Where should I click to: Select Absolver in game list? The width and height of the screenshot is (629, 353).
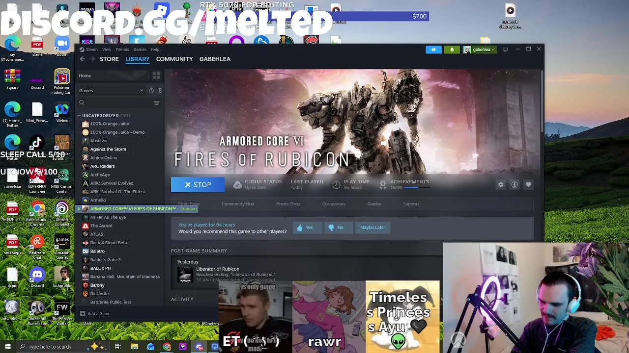(x=99, y=141)
